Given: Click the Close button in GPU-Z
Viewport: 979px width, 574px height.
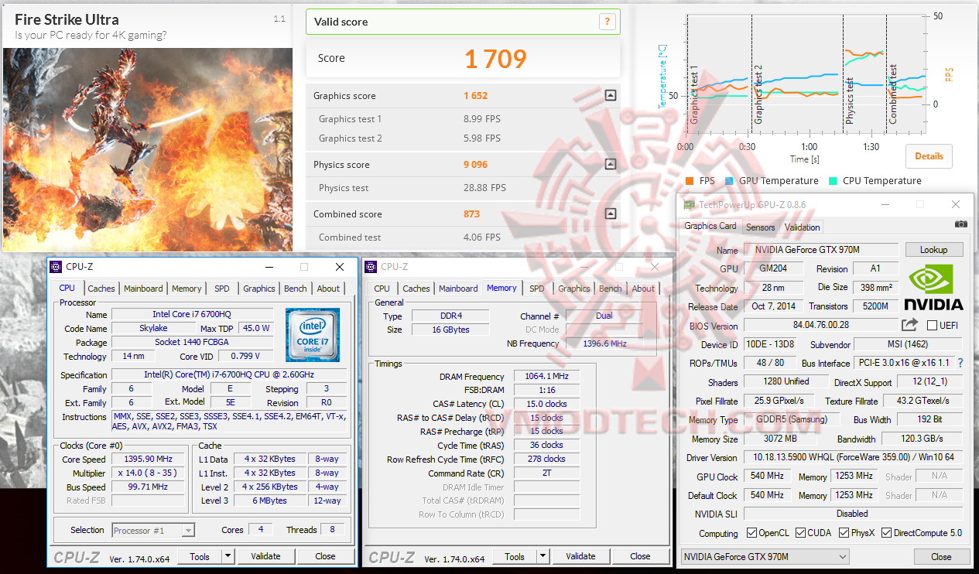Looking at the screenshot, I should pyautogui.click(x=941, y=556).
